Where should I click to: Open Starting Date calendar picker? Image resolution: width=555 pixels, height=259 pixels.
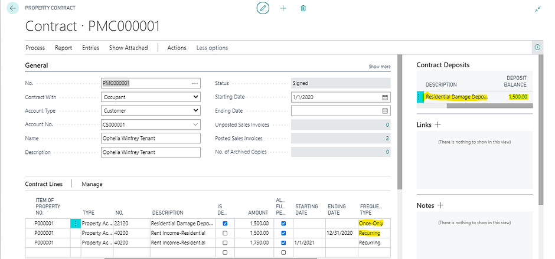point(385,97)
